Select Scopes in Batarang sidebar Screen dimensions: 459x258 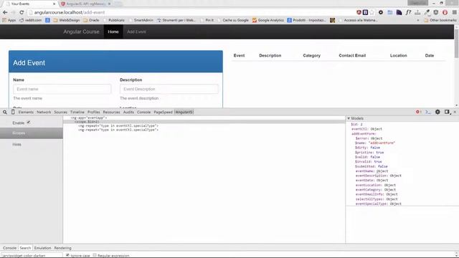point(32,133)
